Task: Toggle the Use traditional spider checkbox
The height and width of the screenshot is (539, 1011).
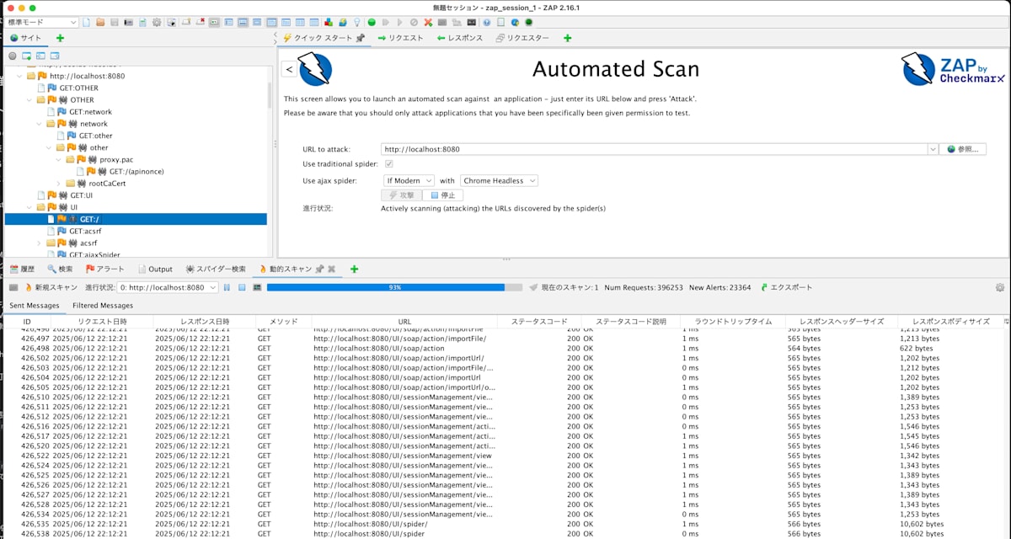Action: pos(388,163)
